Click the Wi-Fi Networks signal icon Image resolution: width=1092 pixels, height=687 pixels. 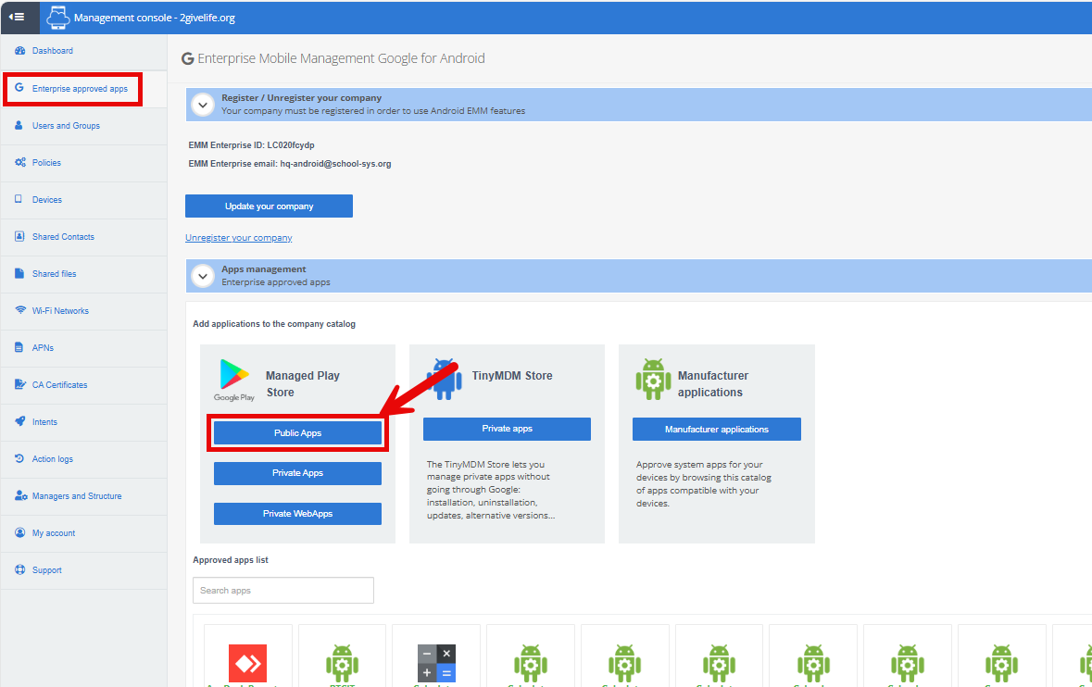[x=19, y=311]
